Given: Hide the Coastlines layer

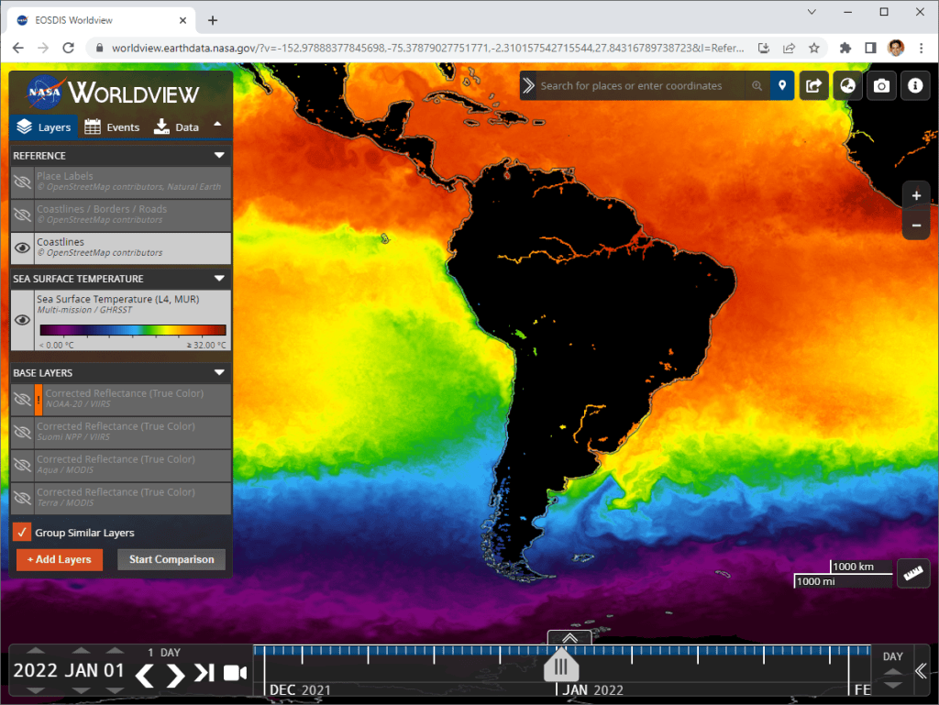Looking at the screenshot, I should point(23,248).
